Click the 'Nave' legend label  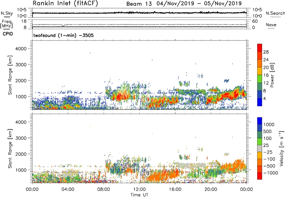point(271,25)
